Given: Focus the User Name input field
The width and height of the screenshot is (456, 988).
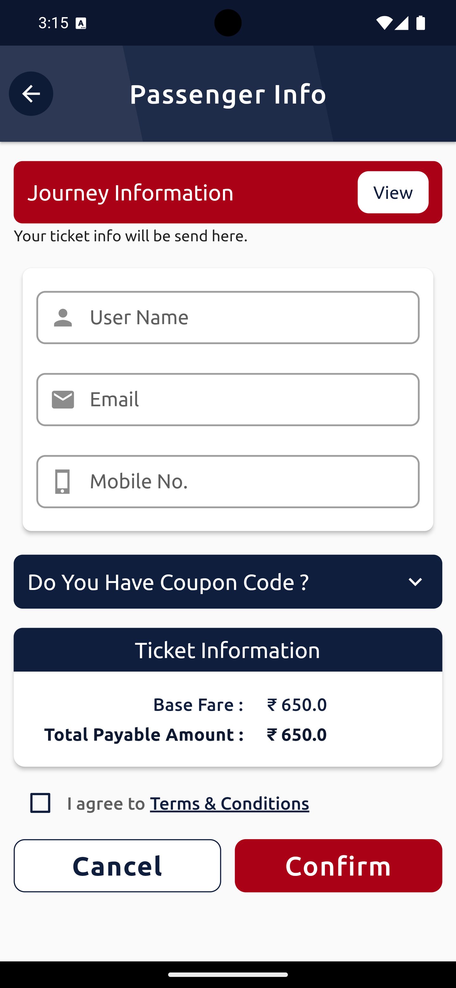Looking at the screenshot, I should click(228, 318).
